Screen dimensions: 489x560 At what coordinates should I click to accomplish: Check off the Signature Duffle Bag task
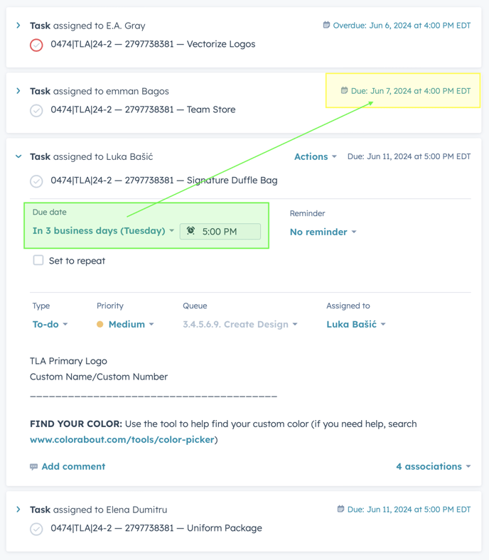[36, 181]
